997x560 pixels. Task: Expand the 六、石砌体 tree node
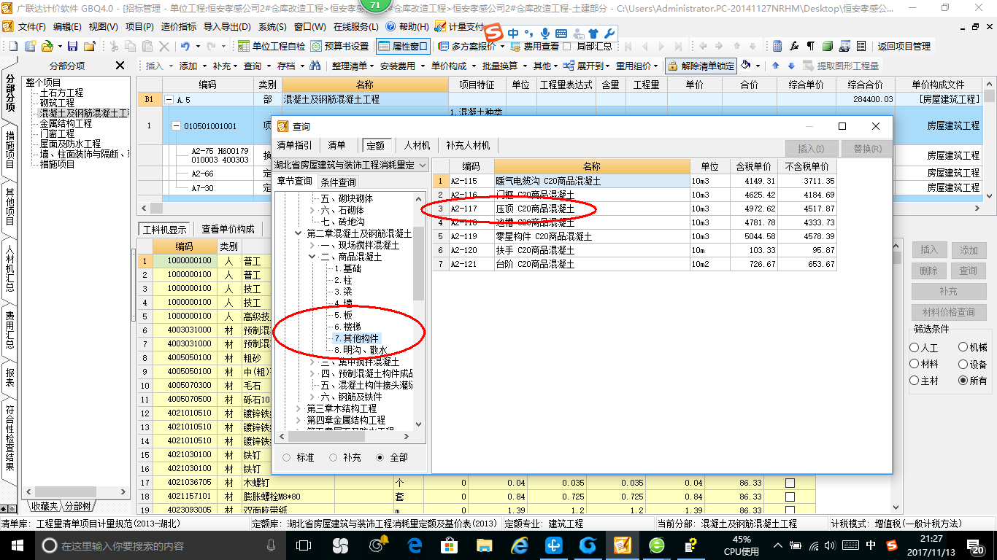tap(312, 210)
